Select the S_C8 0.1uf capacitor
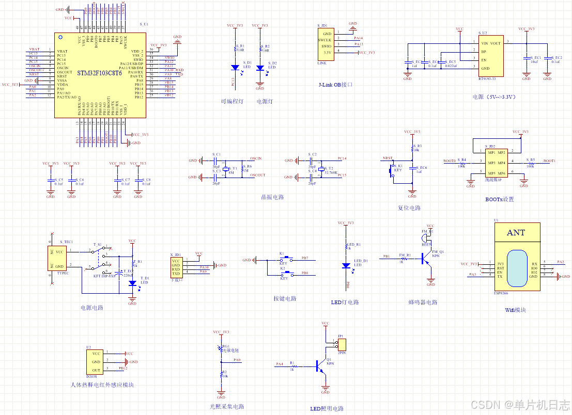This screenshot has height=415, width=572. click(x=138, y=180)
